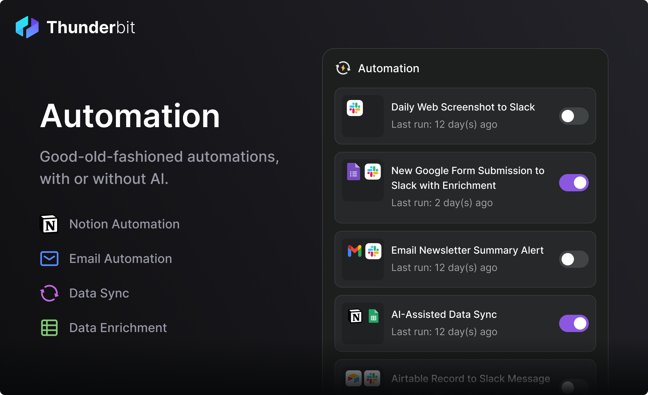Image resolution: width=648 pixels, height=395 pixels.
Task: Select the AI-Assisted Data Sync title
Action: pos(444,314)
